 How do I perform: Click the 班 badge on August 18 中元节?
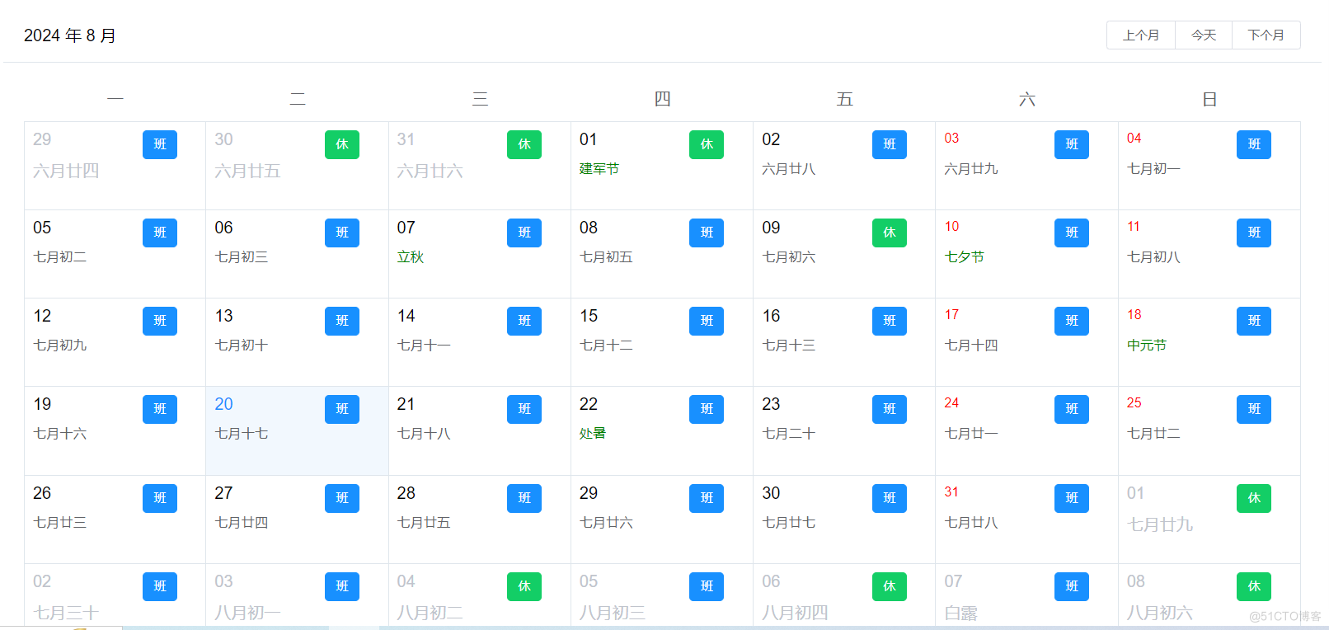coord(1254,321)
